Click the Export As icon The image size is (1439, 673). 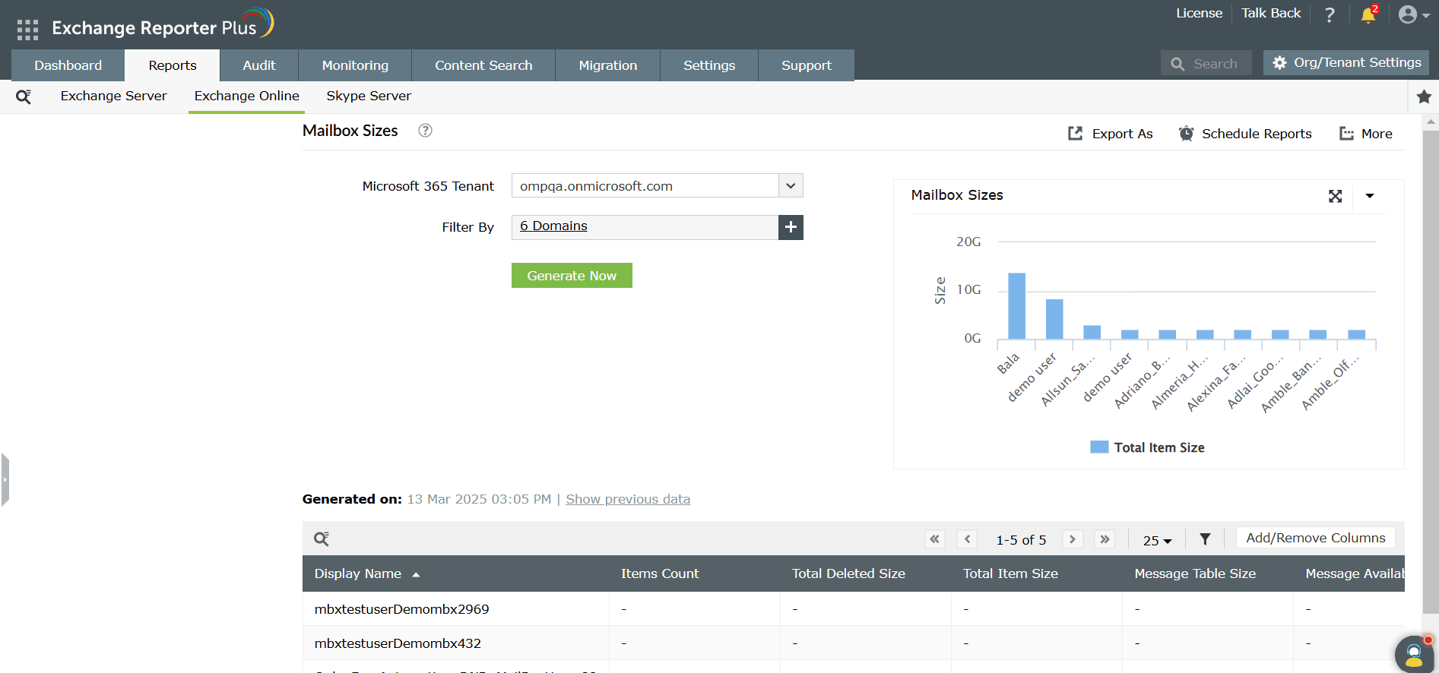1075,134
